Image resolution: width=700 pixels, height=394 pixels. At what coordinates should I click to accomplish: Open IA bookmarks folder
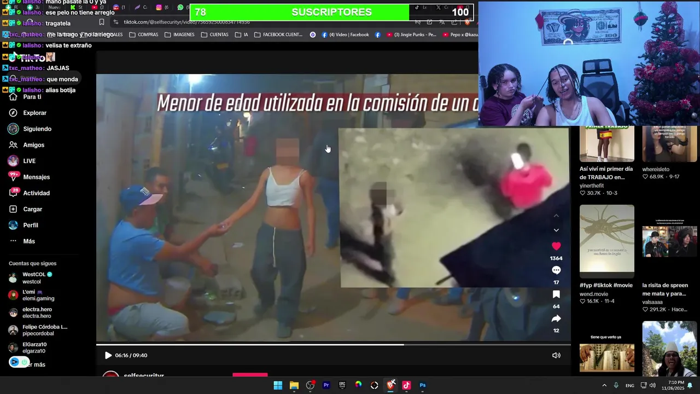point(242,34)
